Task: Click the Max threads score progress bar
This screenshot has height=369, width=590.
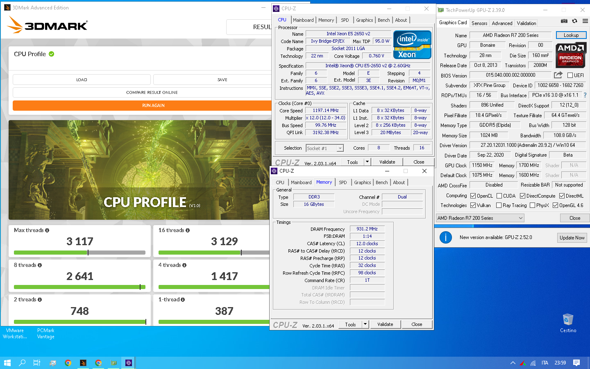Action: [x=79, y=253]
